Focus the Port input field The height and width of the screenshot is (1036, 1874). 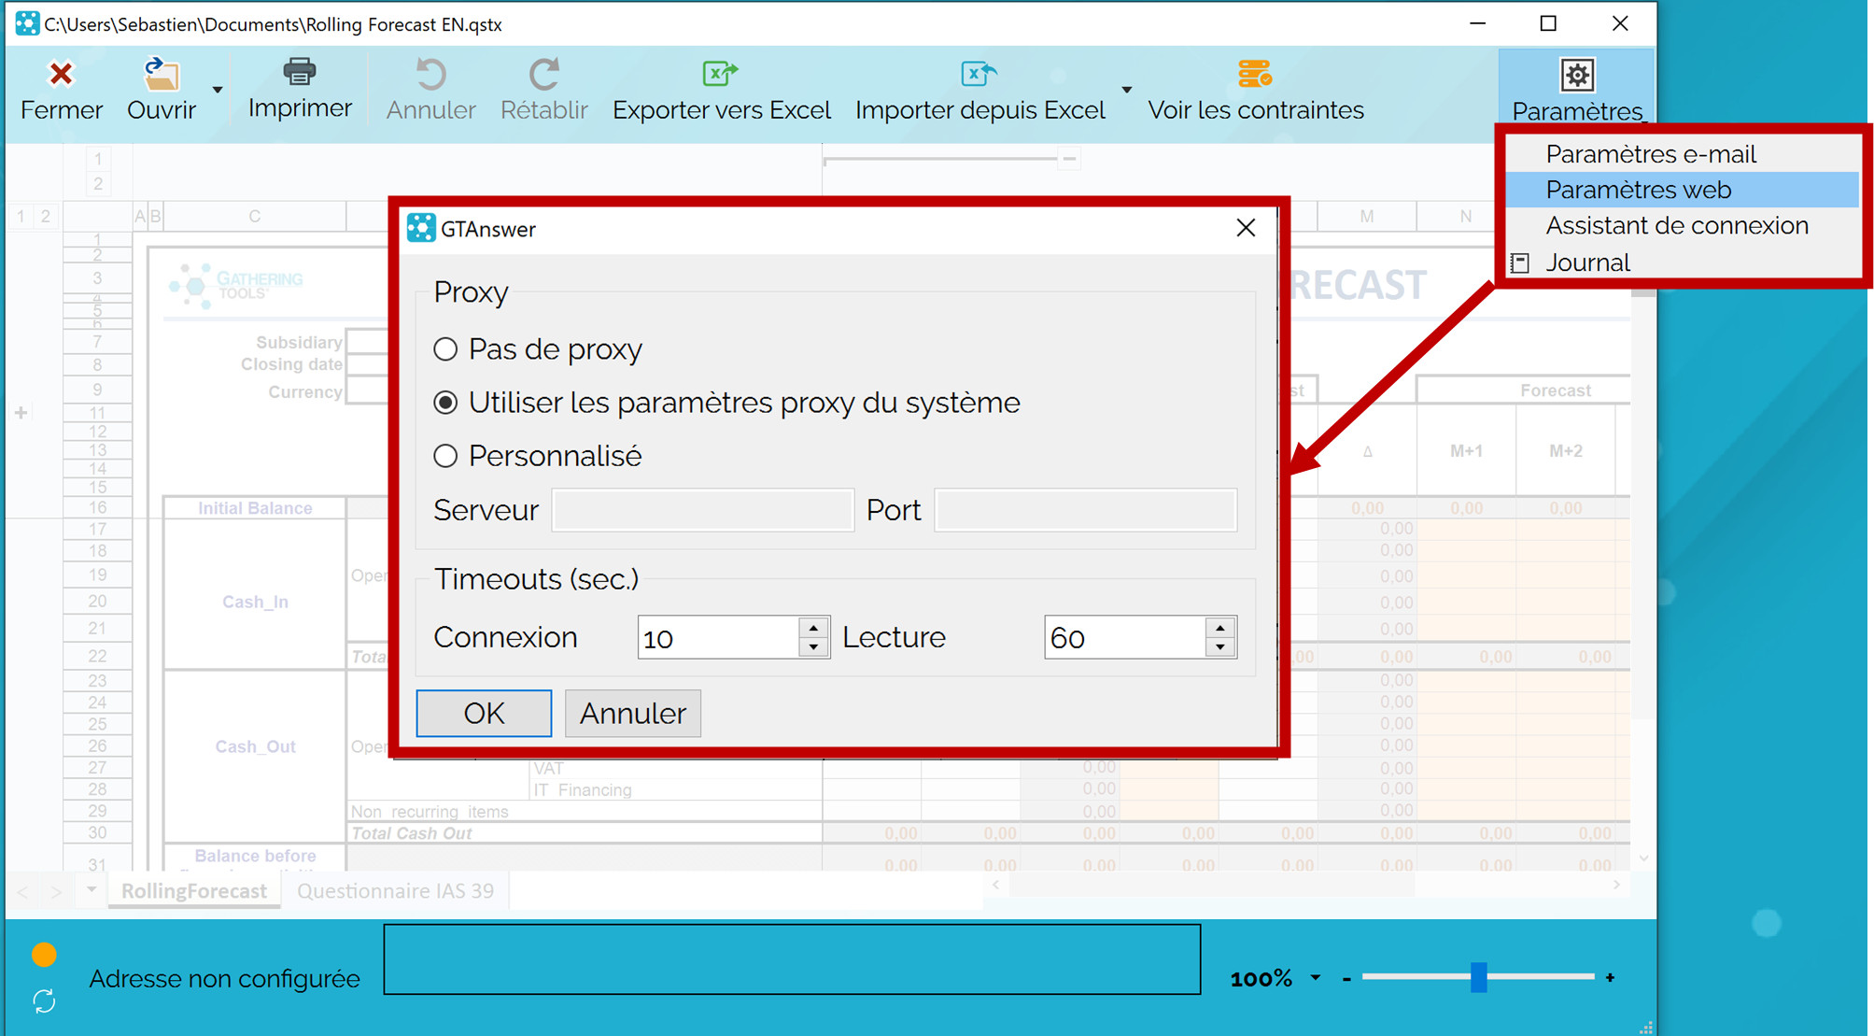(x=1086, y=510)
